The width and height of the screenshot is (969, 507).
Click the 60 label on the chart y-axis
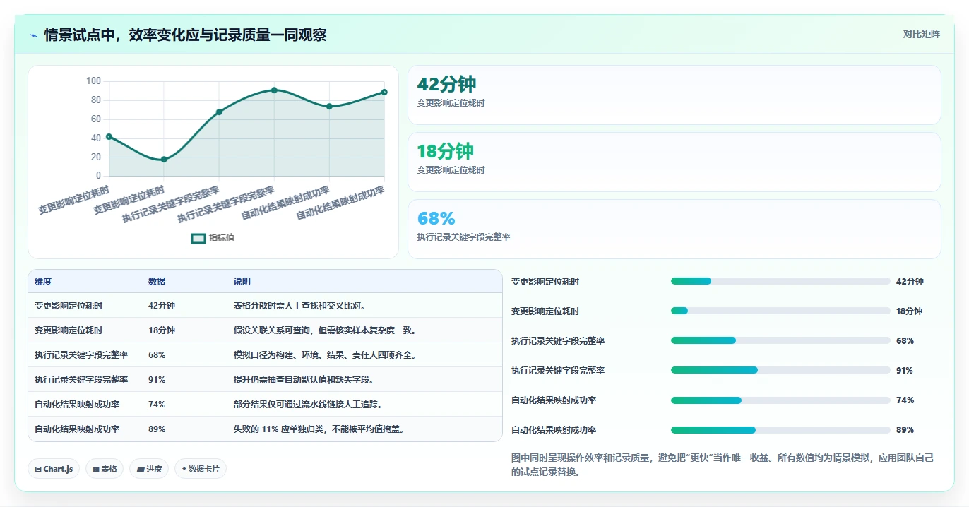point(96,119)
